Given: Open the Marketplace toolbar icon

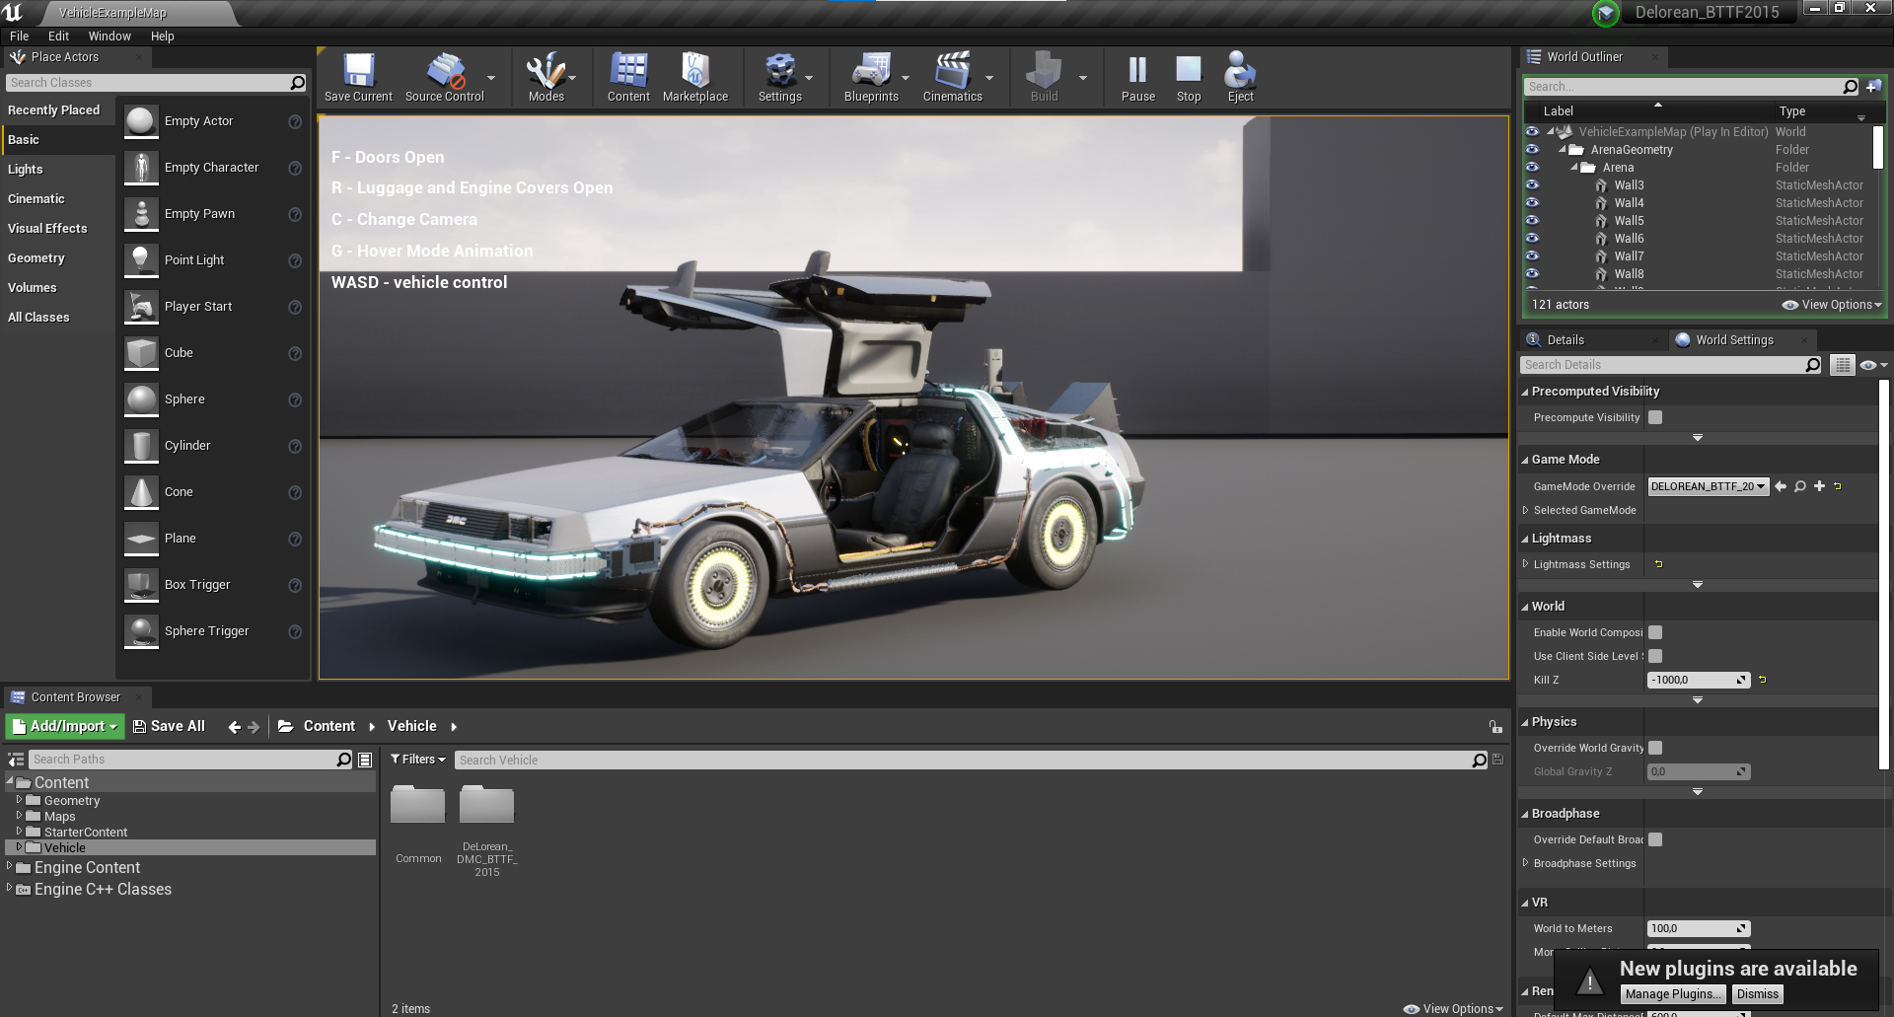Looking at the screenshot, I should coord(695,77).
